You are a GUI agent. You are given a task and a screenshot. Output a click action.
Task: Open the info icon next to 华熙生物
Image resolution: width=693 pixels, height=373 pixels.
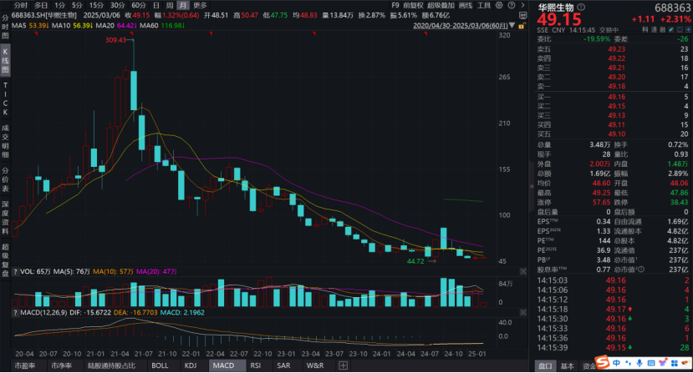581,7
